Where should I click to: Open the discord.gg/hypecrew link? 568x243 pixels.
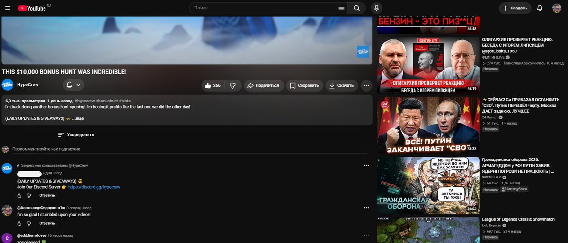94,187
